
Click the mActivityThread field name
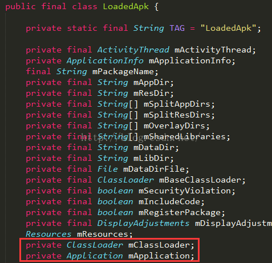coord(213,50)
